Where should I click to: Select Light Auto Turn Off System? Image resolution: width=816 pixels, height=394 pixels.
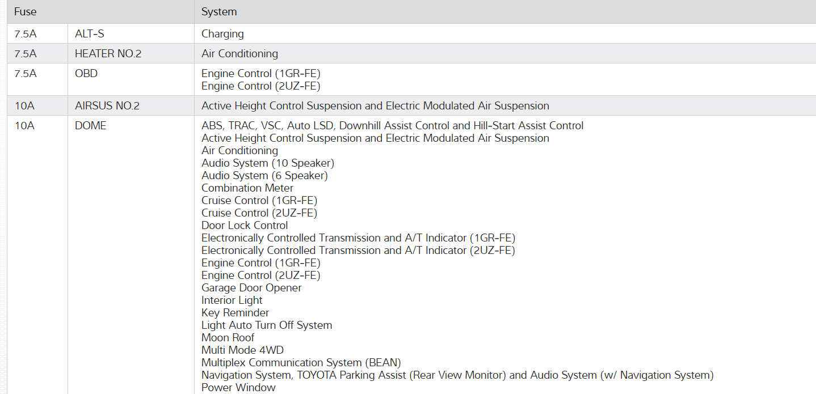tap(267, 325)
